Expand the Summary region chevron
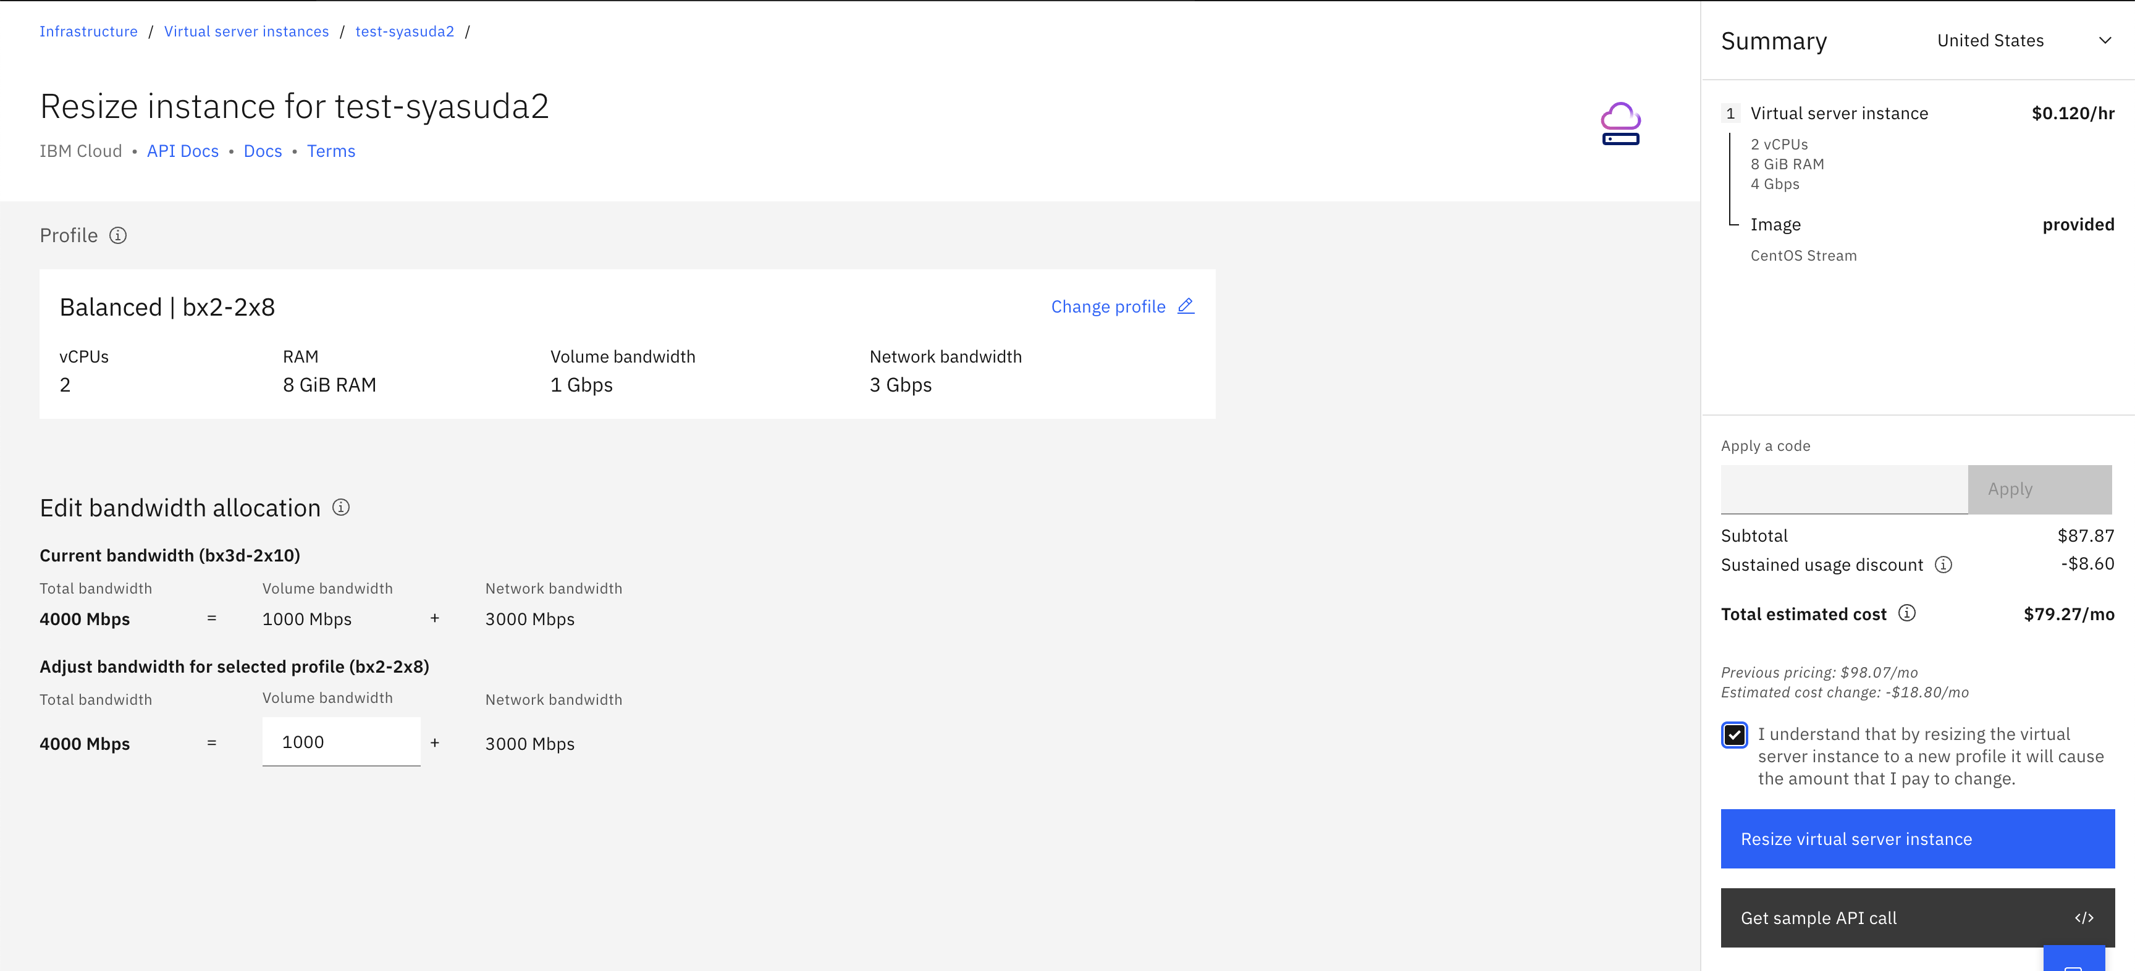2135x971 pixels. tap(2104, 41)
